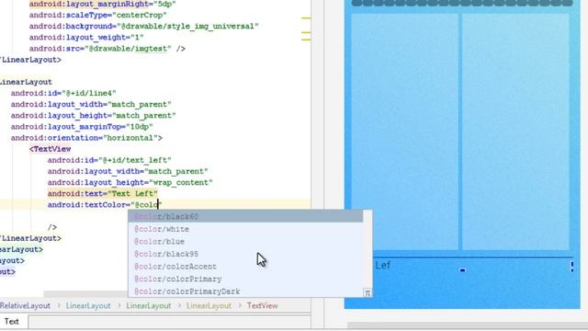Click RelativeLayout breadcrumb
588x331 pixels.
pyautogui.click(x=25, y=305)
